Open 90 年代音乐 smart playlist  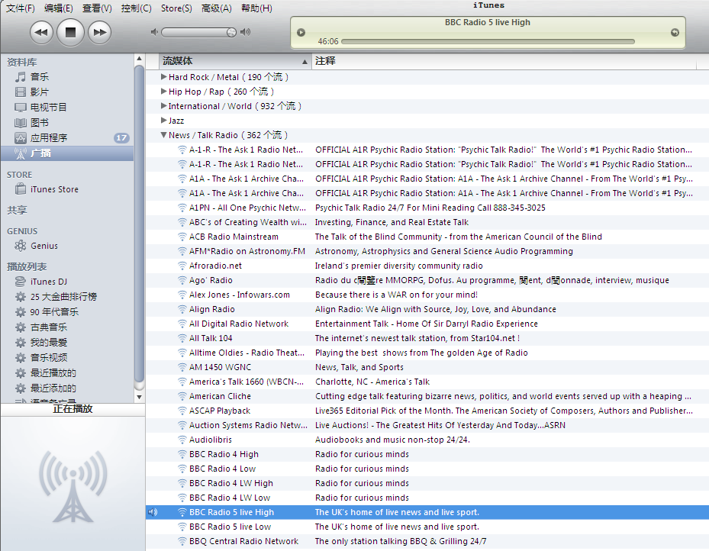click(54, 312)
